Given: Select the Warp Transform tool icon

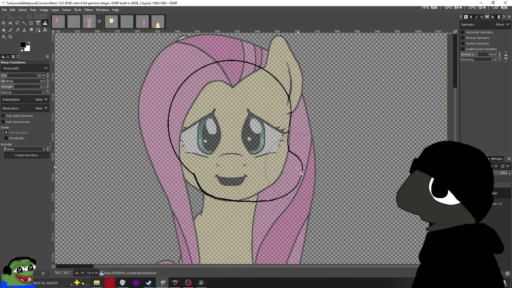Looking at the screenshot, I should tap(45, 23).
